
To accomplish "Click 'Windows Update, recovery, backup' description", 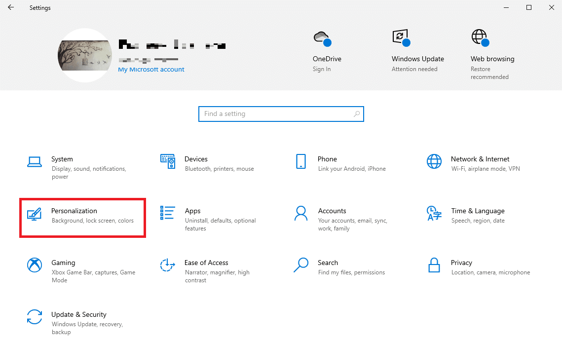I will click(x=87, y=328).
